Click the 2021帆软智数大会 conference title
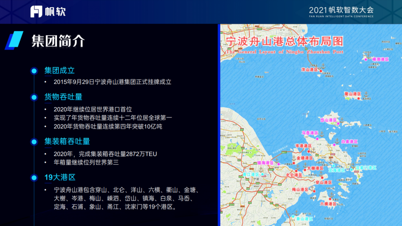The height and width of the screenshot is (226, 402). pos(341,10)
